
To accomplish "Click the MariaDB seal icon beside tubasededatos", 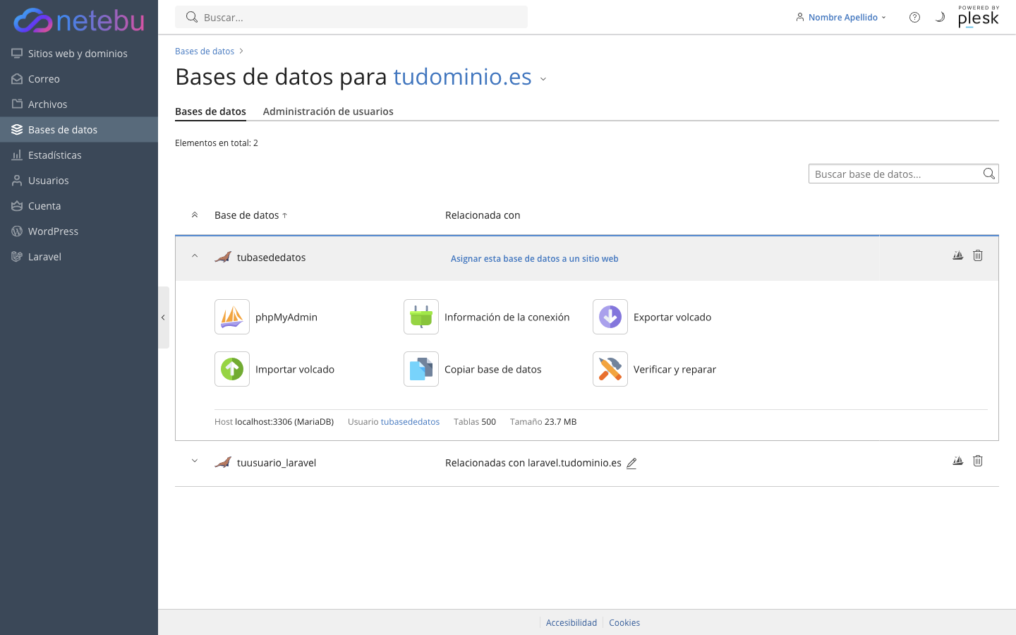I will tap(223, 257).
